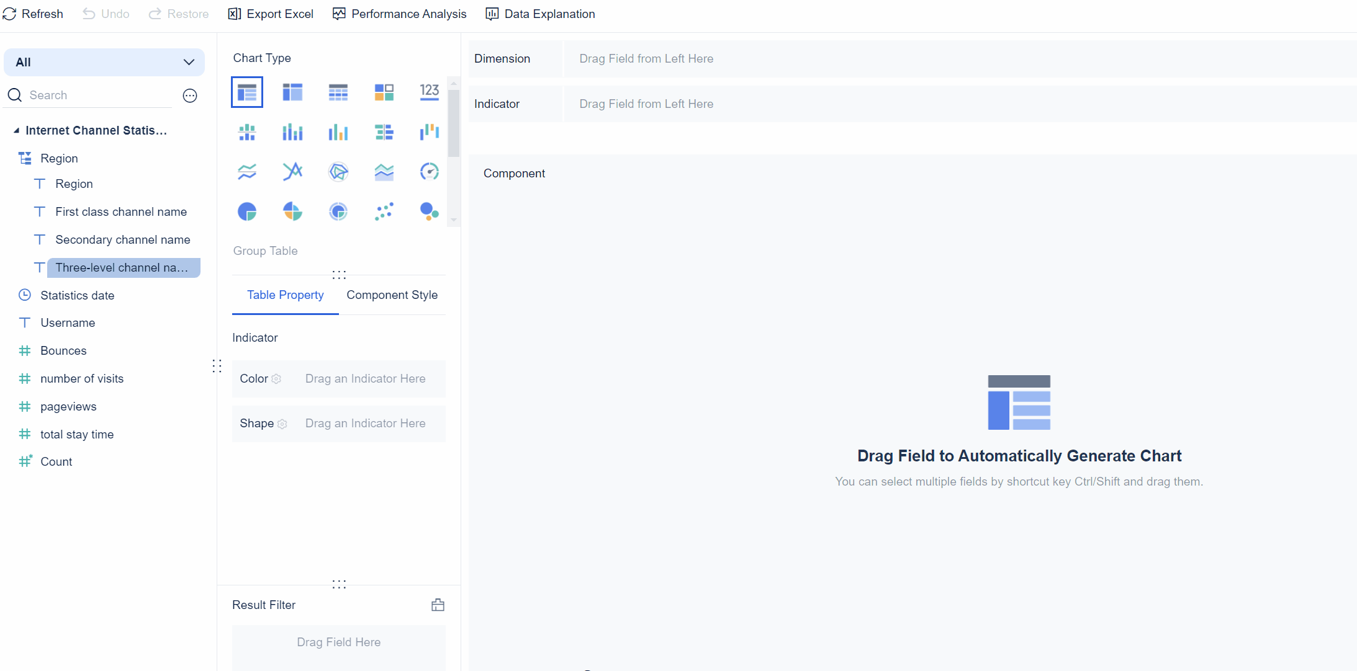This screenshot has width=1357, height=671.
Task: Switch to the Table Property tab
Action: [x=285, y=295]
